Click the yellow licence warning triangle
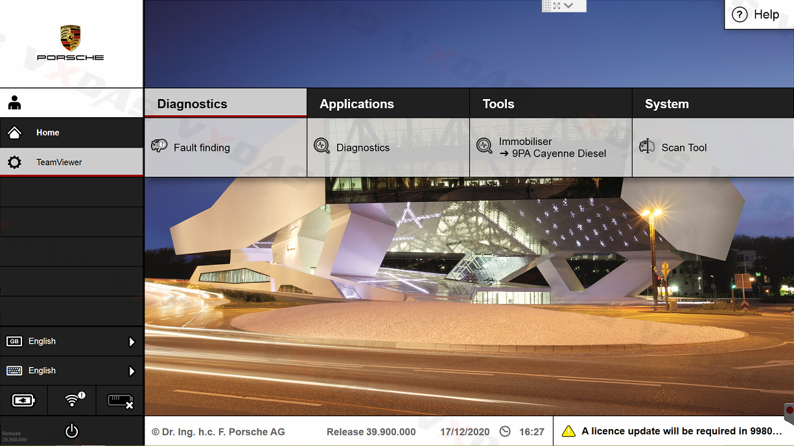 click(568, 431)
